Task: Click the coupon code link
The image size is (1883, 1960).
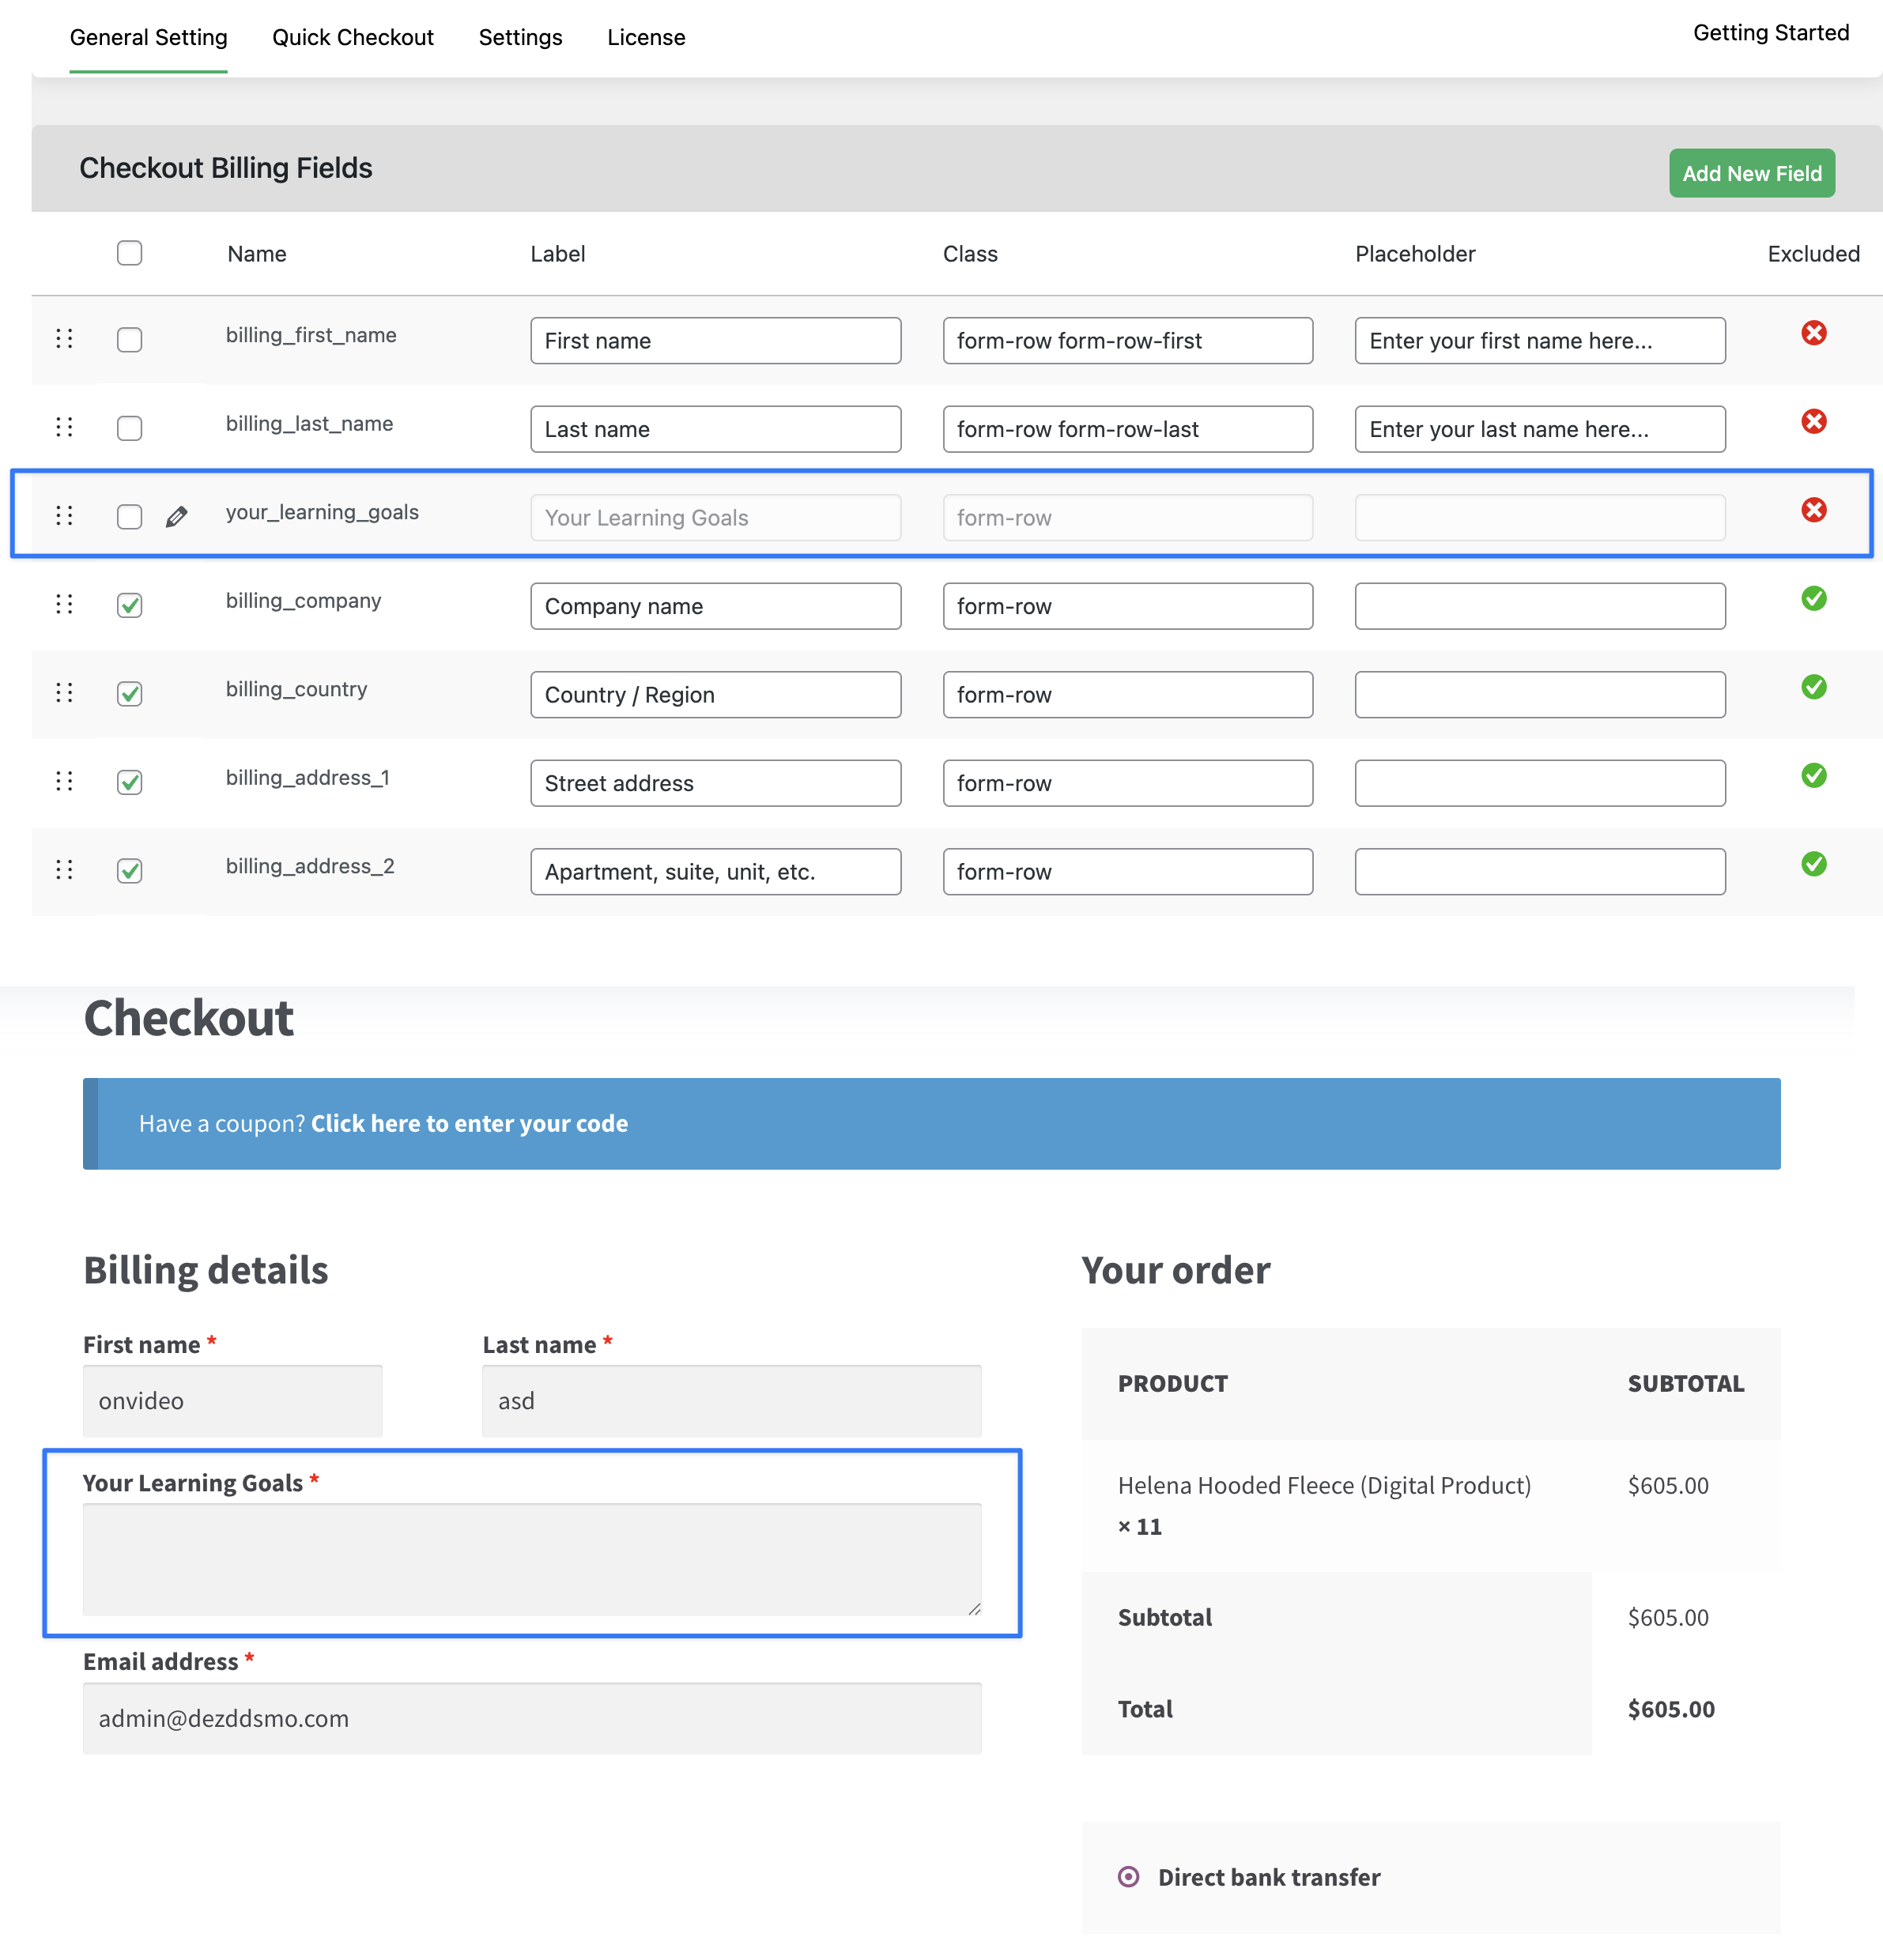Action: click(x=469, y=1123)
